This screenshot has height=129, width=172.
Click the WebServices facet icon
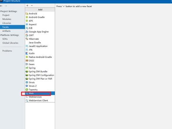pos(27,97)
